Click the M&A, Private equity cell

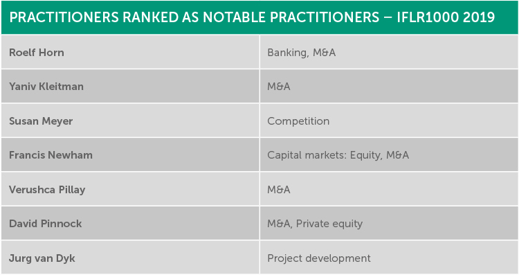pyautogui.click(x=389, y=223)
